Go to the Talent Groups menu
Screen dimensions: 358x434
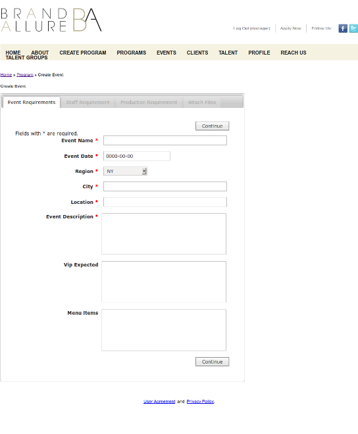pos(26,58)
